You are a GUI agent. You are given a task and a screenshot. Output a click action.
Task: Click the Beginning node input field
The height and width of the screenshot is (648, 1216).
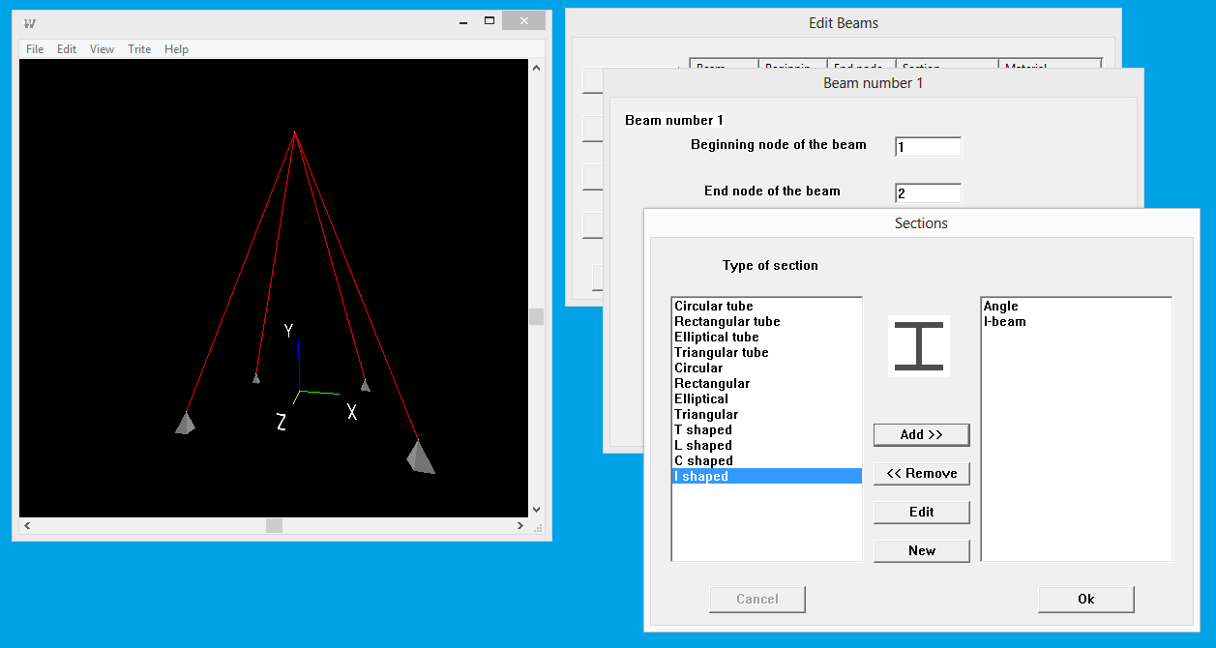[928, 147]
